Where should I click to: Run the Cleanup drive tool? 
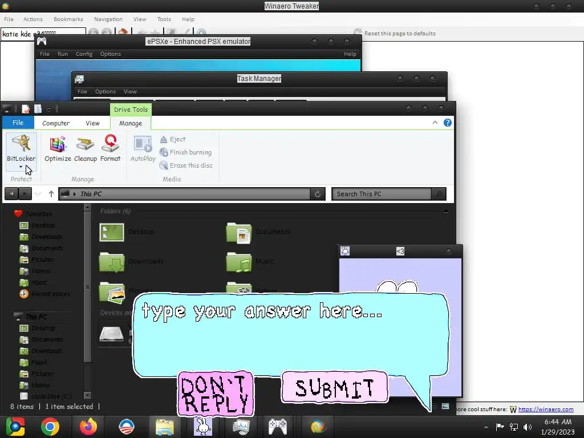pos(86,149)
